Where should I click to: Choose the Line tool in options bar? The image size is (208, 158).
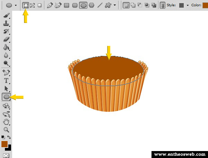[100, 5]
